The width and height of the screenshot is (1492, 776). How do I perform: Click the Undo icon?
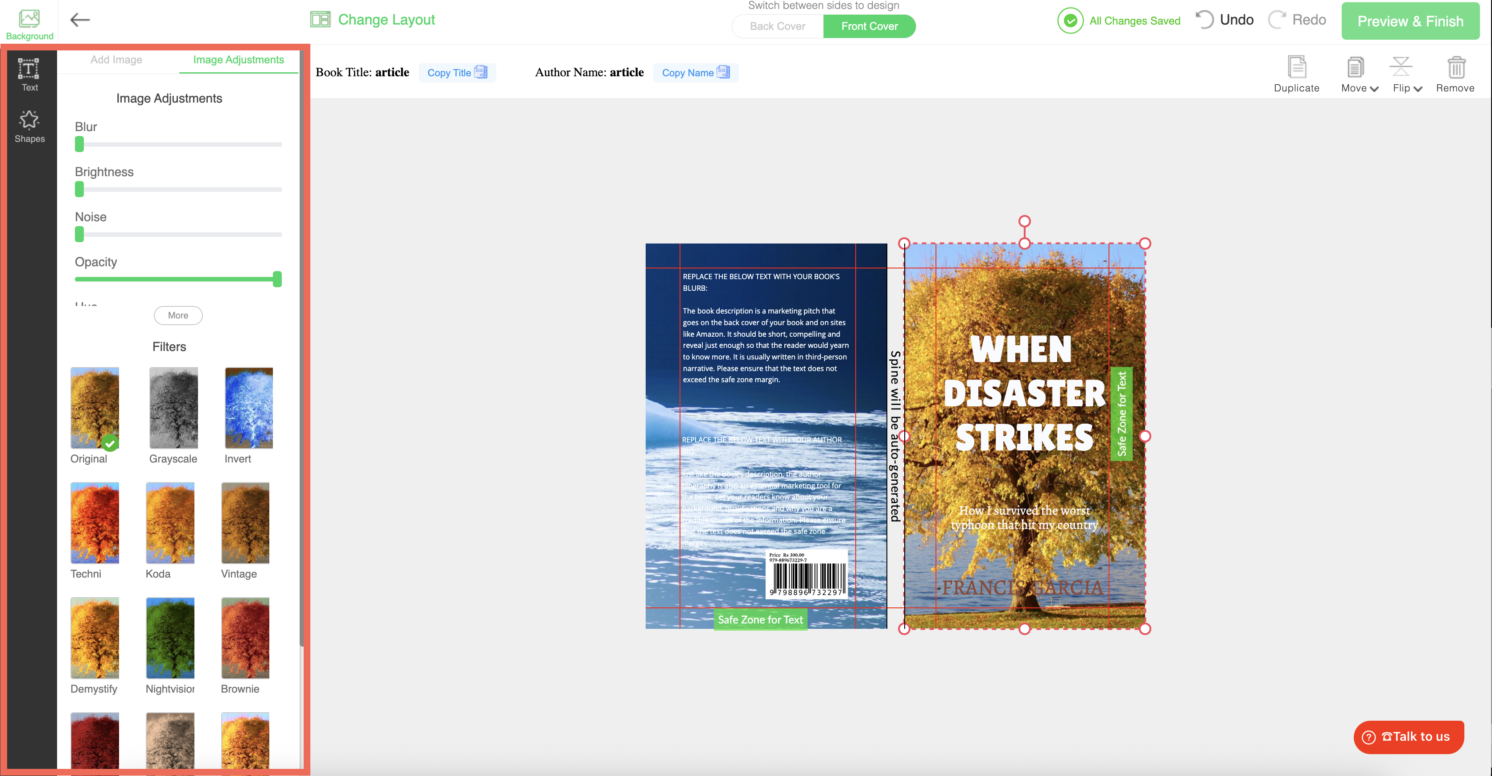click(1204, 20)
